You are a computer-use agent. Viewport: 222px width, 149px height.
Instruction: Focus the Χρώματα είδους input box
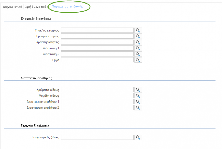point(97,90)
